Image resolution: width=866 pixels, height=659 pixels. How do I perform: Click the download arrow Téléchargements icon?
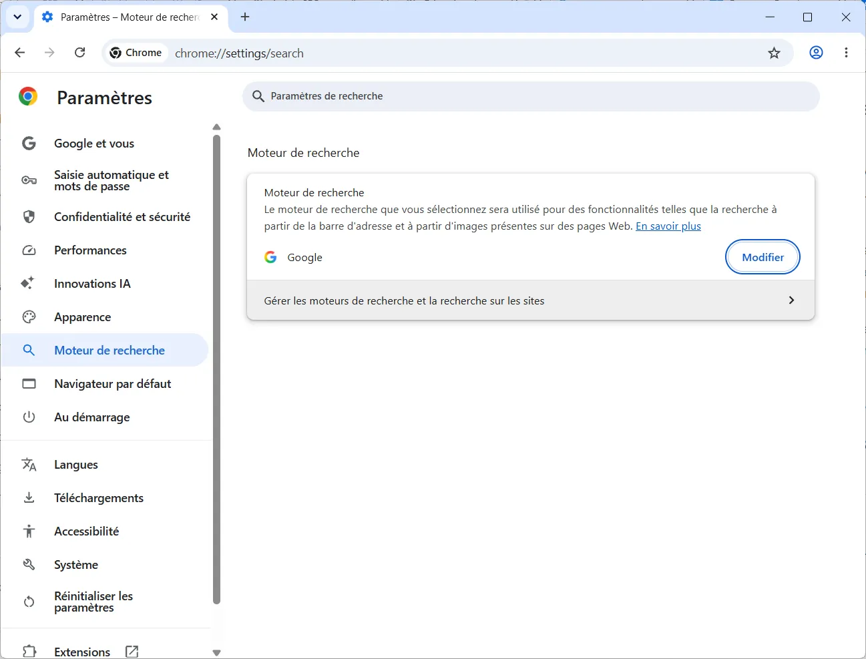point(29,498)
